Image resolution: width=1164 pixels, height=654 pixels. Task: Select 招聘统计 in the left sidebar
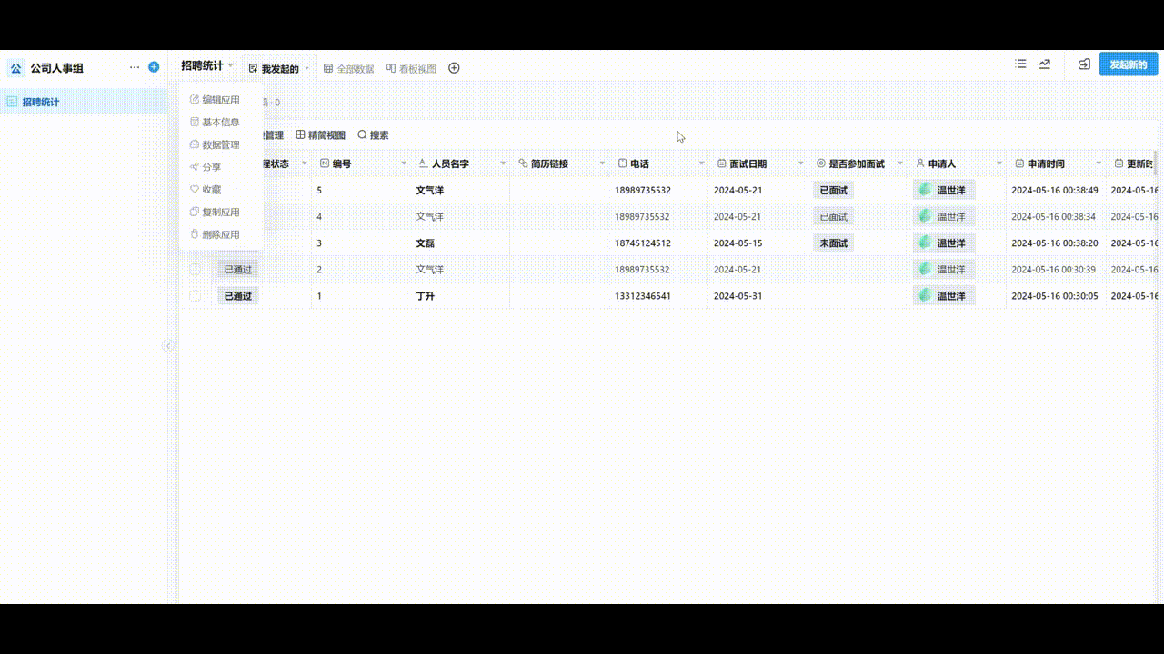tap(41, 102)
